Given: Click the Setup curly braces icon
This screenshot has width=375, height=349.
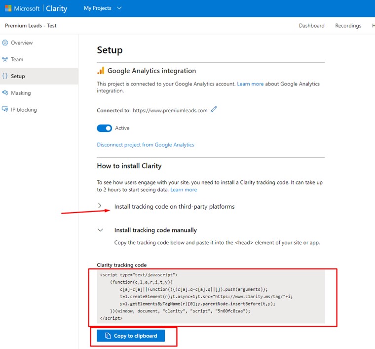Looking at the screenshot, I should 5,76.
